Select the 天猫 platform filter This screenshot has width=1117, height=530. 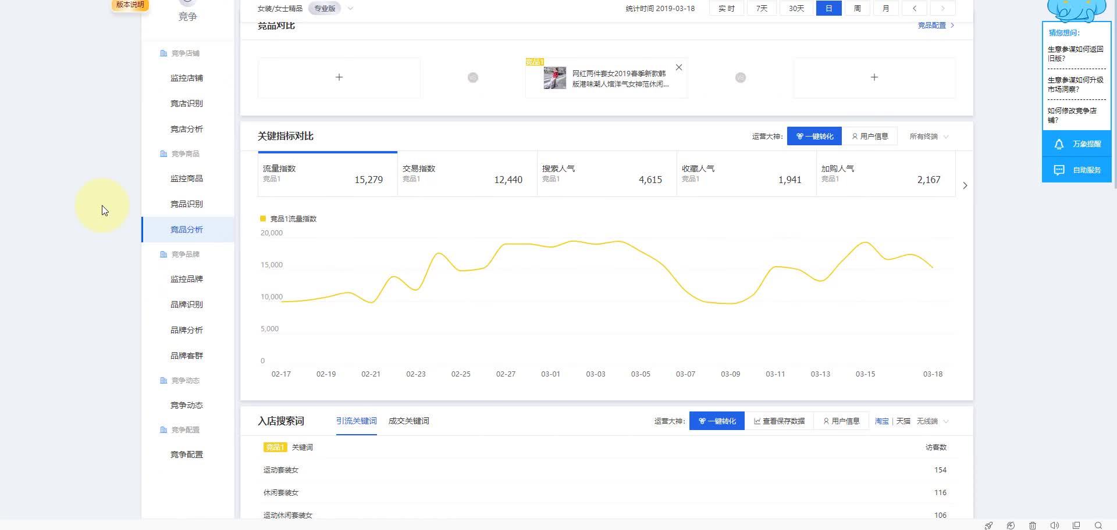click(903, 421)
